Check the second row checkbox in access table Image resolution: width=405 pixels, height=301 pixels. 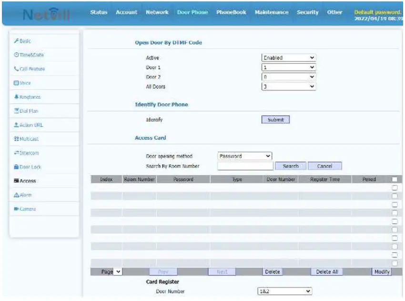(x=395, y=196)
